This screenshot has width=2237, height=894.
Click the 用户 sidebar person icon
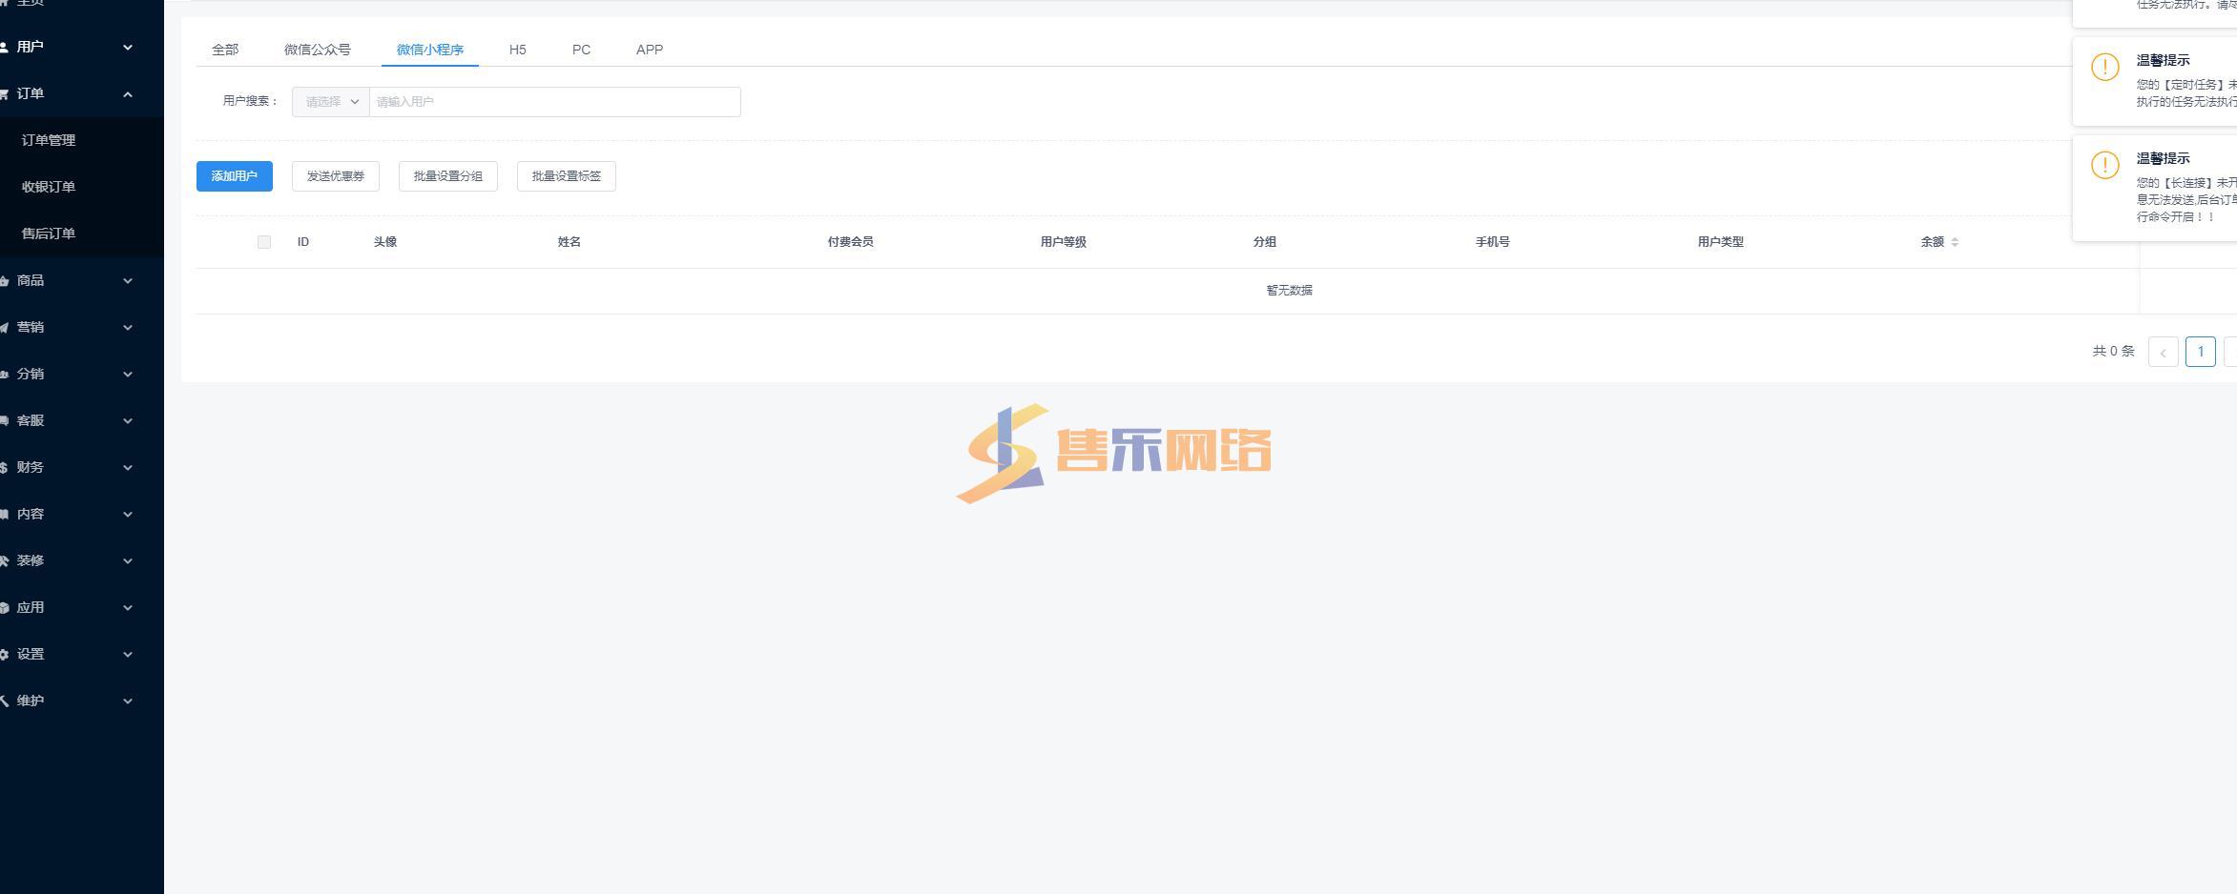(x=4, y=47)
